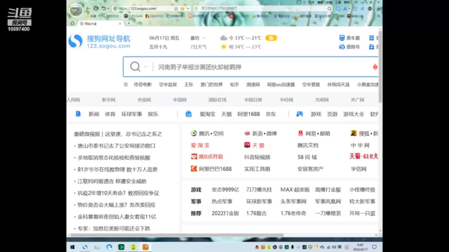
Task: Select the 新闻 category
Action: click(94, 114)
